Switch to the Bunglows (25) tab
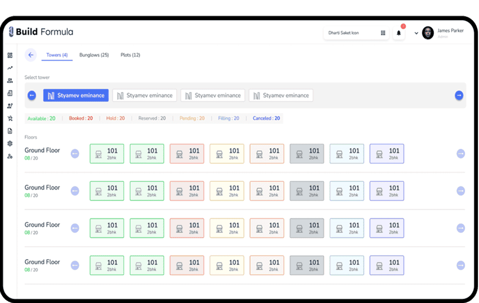479x303 pixels. [94, 55]
